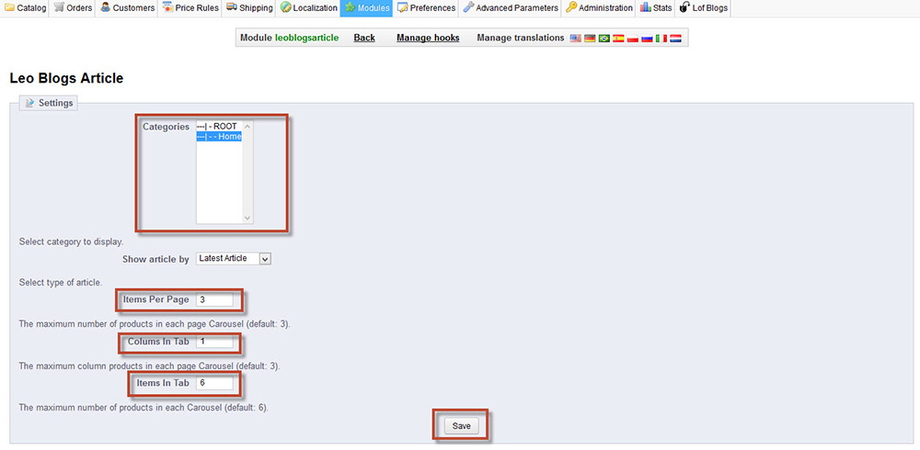The height and width of the screenshot is (450, 920).
Task: Open the Administration tab
Action: tap(599, 8)
